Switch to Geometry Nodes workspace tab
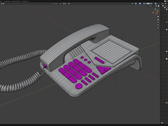The width and height of the screenshot is (168, 126). (16, 1)
